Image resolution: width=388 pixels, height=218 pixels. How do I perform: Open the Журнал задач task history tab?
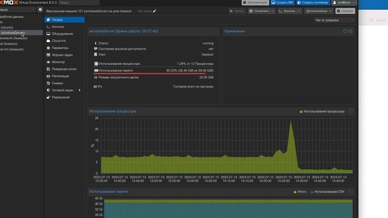(x=64, y=55)
